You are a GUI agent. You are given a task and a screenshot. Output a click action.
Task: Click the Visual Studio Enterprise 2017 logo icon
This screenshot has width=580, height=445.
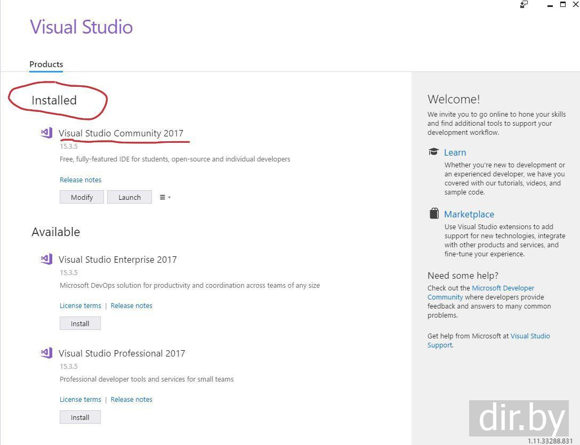46,259
